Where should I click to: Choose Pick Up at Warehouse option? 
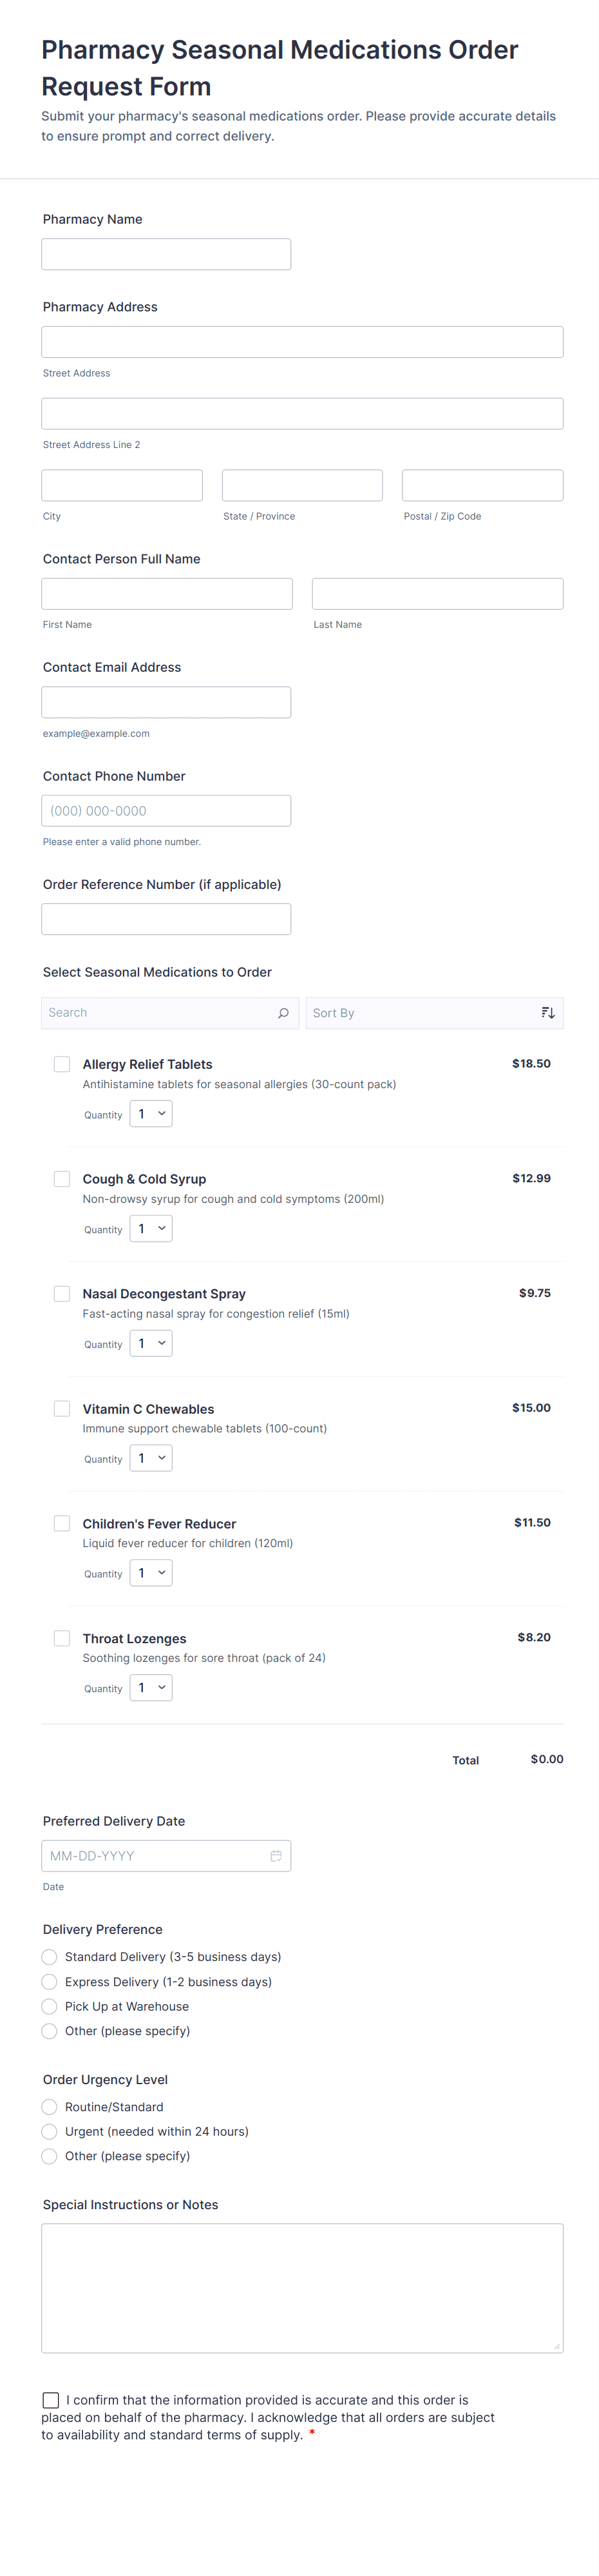[50, 2006]
